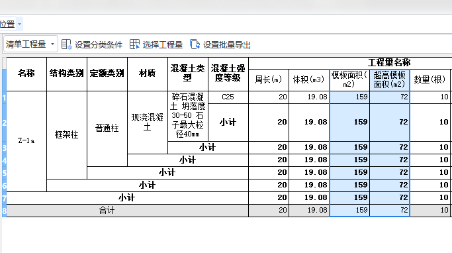Viewport: 452px width, 253px height.
Task: Click 小计 label in row 3
Action: (x=208, y=148)
